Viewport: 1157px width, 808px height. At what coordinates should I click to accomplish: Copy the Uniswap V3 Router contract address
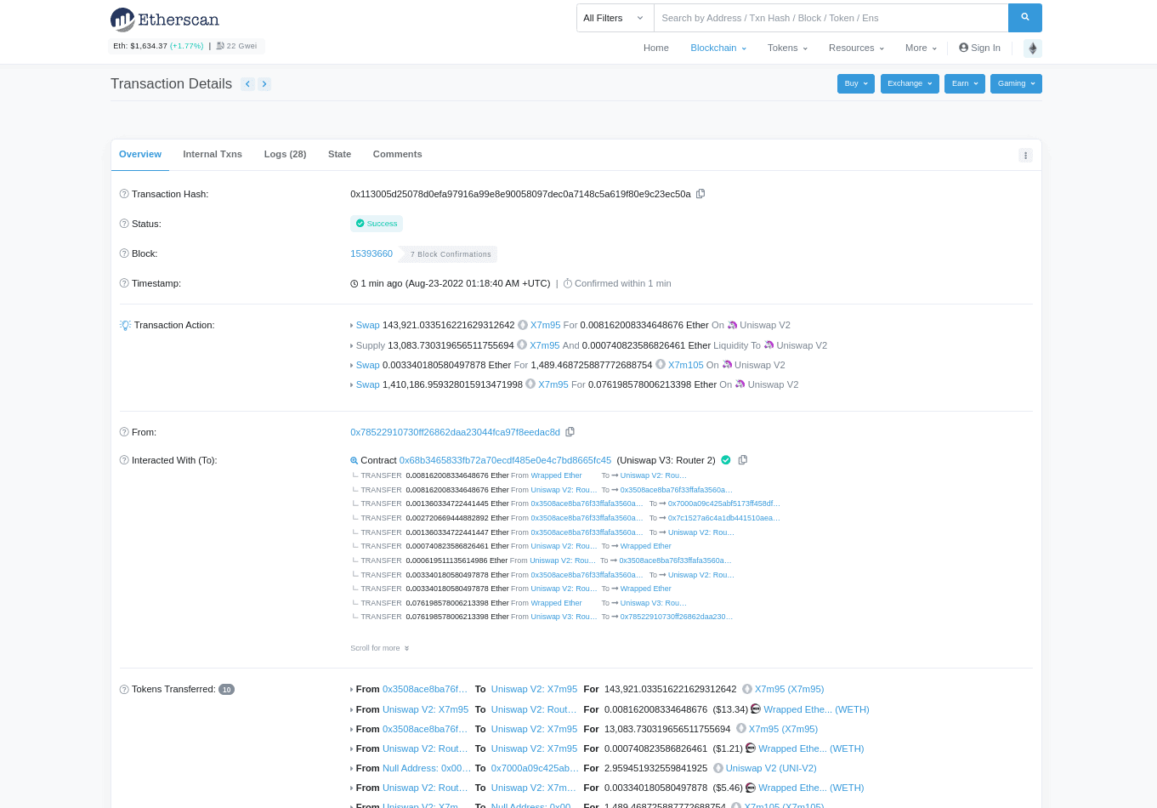pos(742,460)
